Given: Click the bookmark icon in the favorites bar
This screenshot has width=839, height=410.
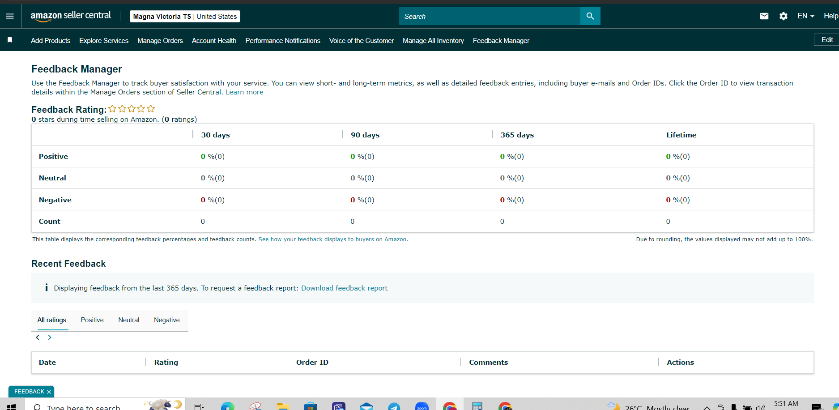Looking at the screenshot, I should 10,40.
